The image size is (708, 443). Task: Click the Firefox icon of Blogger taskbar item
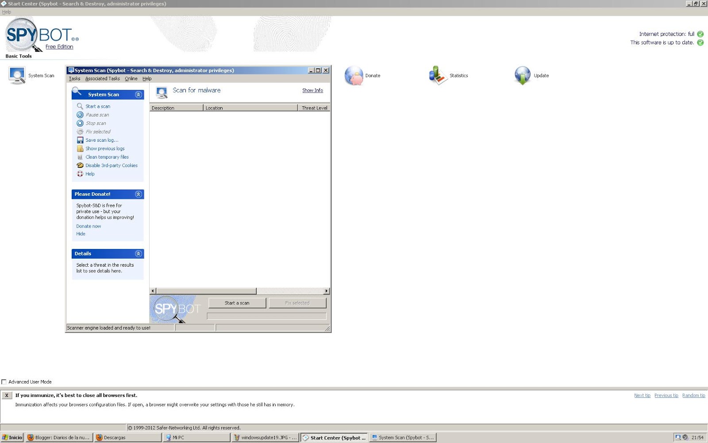point(31,437)
